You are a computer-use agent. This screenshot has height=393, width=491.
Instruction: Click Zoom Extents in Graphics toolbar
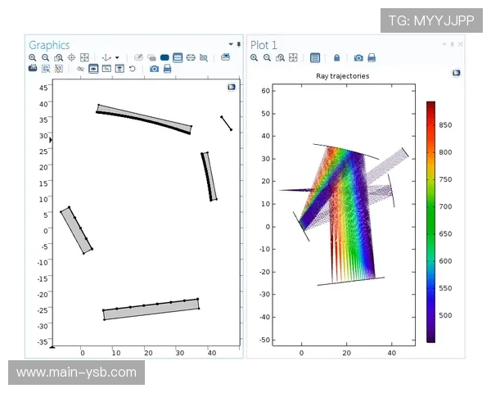pos(85,58)
